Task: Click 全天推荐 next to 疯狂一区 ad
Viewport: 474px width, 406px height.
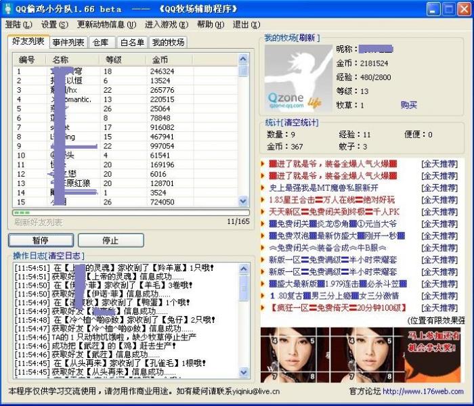Action: 439,308
